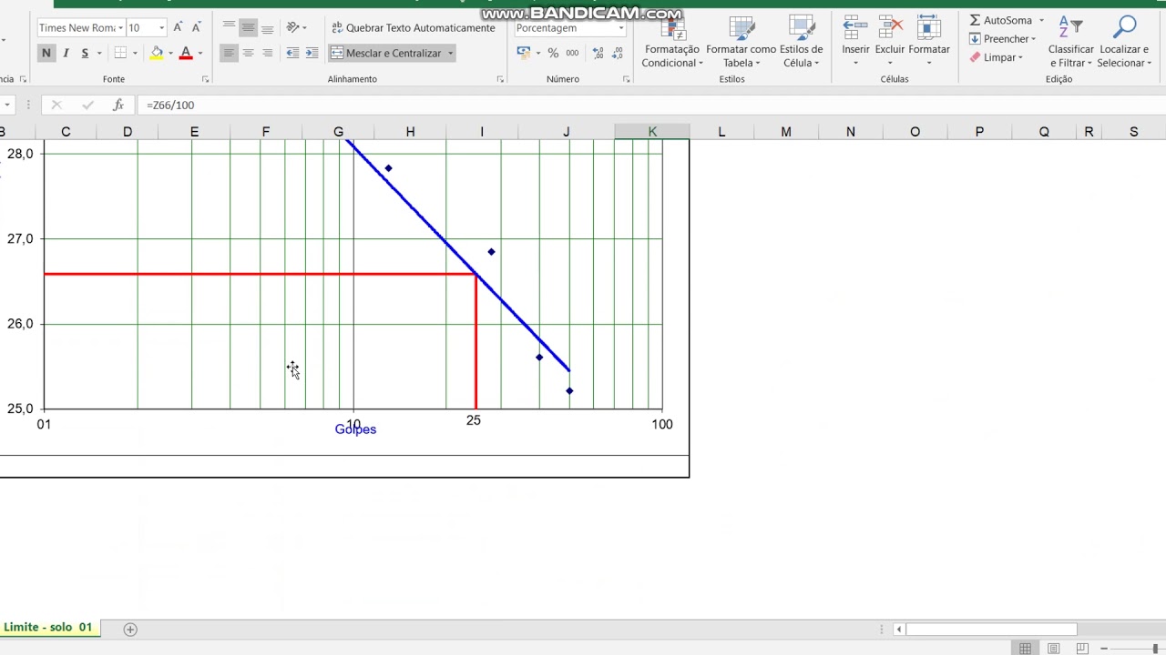Apply thousands separator 000 icon
The width and height of the screenshot is (1166, 655).
coord(572,54)
